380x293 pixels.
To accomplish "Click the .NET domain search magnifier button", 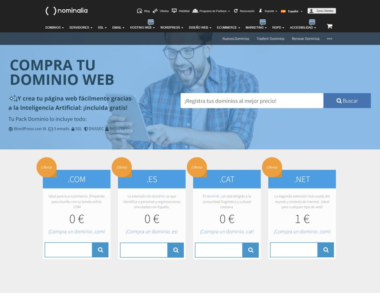I will pyautogui.click(x=325, y=250).
